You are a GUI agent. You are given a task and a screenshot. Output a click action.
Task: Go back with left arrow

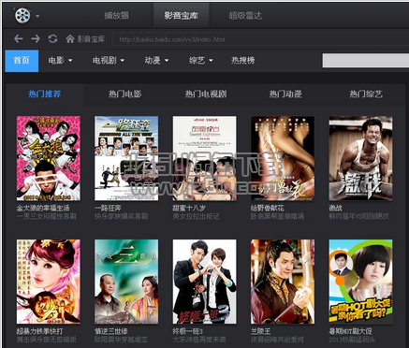pos(19,38)
